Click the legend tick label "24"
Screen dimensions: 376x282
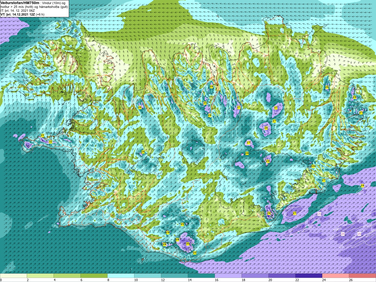pos(324,280)
